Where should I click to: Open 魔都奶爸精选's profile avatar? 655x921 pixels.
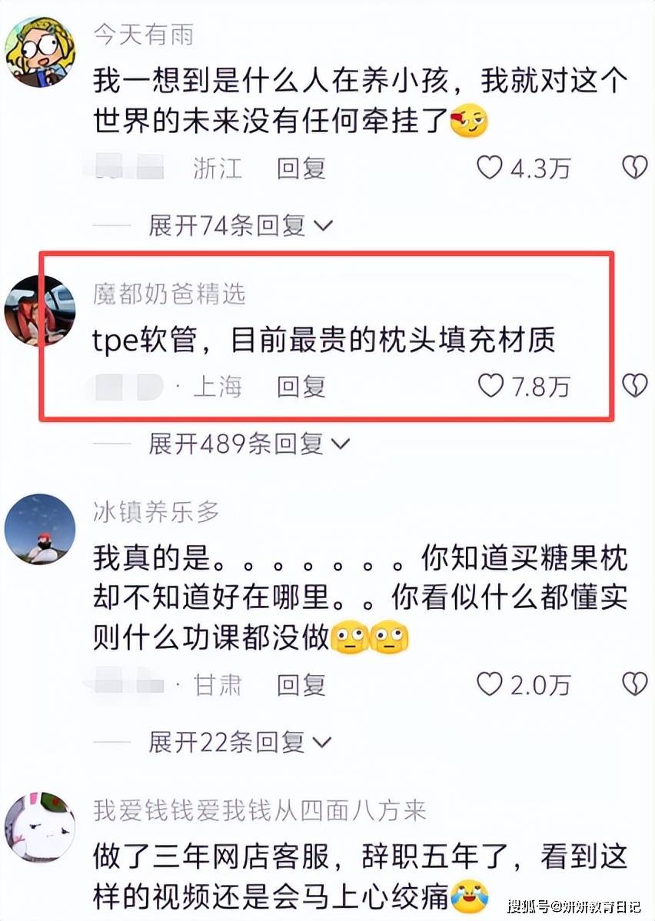point(40,310)
